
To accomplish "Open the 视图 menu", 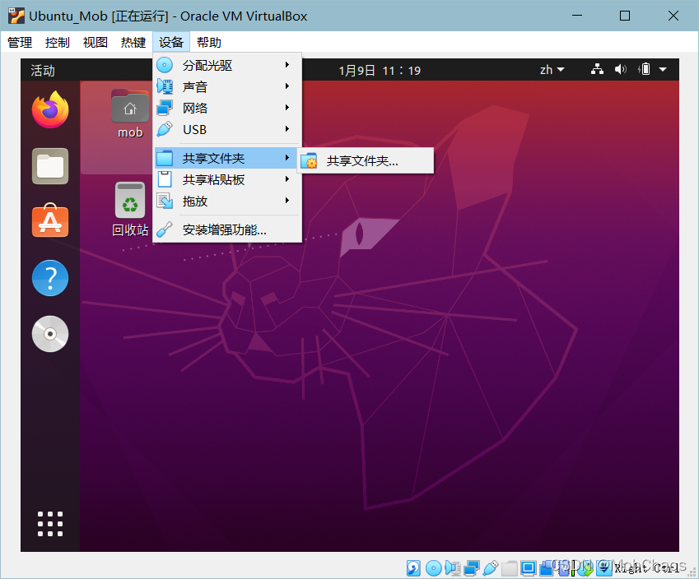I will click(96, 42).
